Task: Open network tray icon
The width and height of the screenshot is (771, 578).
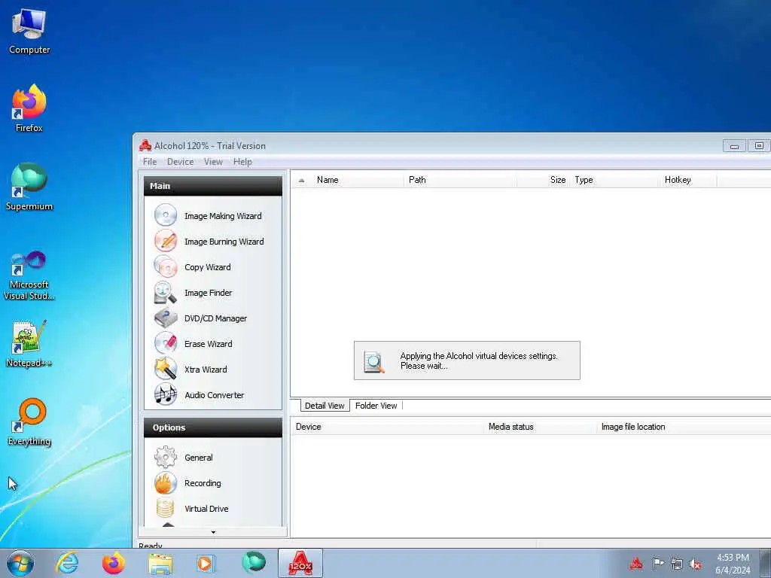Action: pos(677,564)
